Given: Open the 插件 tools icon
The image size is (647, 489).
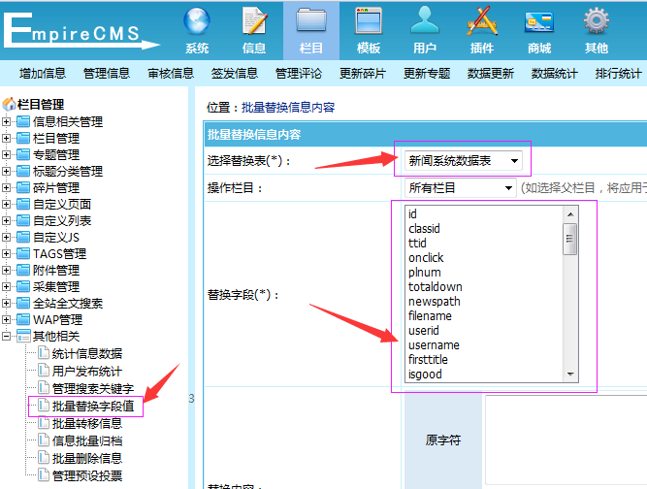Looking at the screenshot, I should click(482, 20).
